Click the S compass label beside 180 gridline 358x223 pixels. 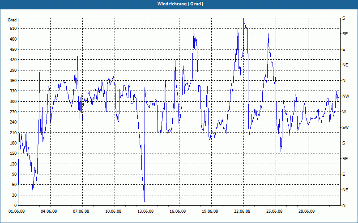pyautogui.click(x=344, y=143)
